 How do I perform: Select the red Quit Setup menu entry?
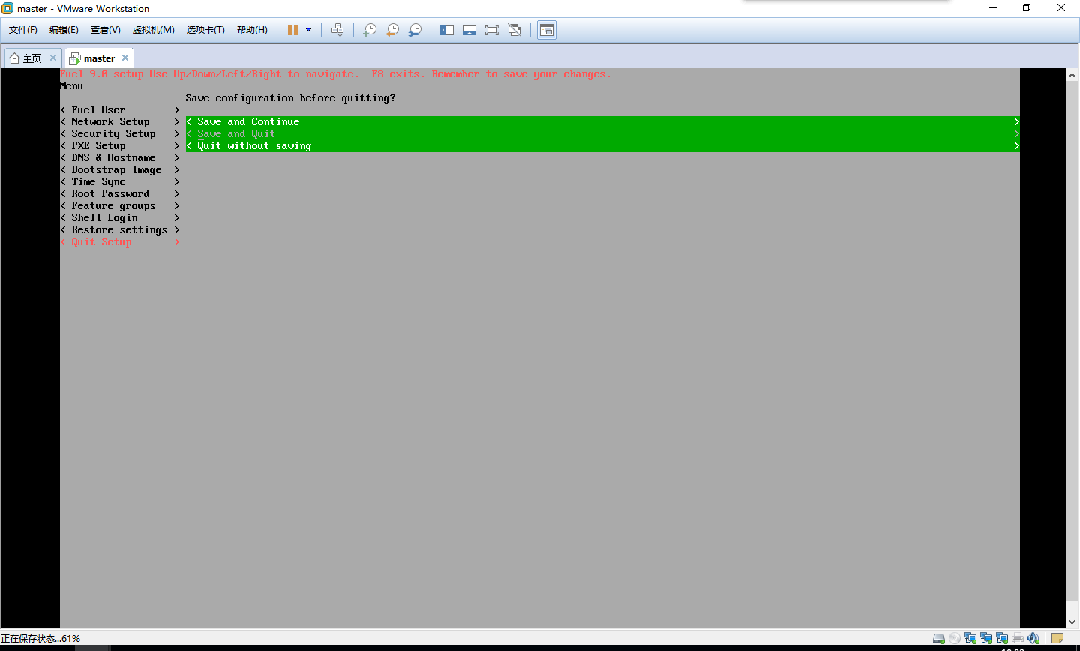[x=120, y=242]
